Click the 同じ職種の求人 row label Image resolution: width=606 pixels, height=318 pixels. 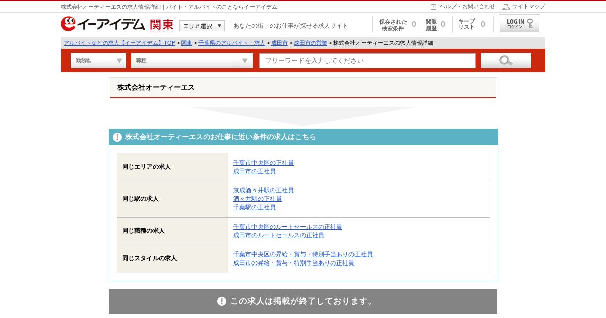coord(143,231)
